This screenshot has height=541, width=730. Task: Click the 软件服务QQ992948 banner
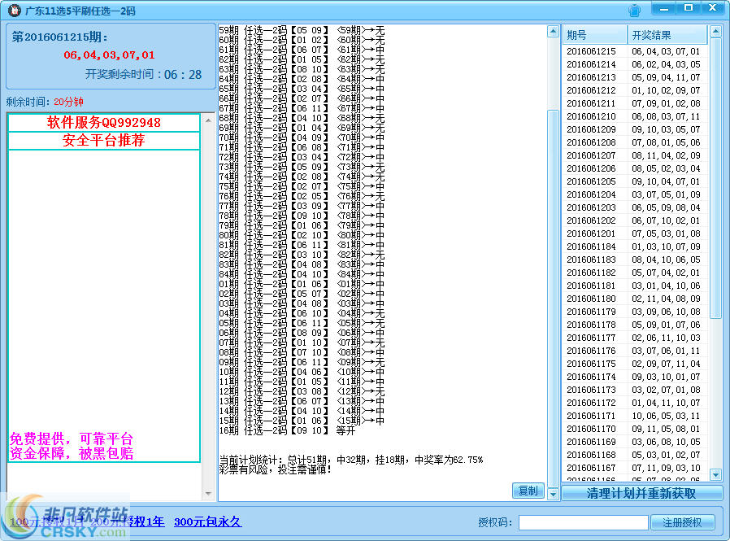(x=104, y=123)
